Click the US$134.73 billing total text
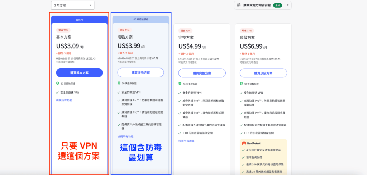Image resolution: width=367 pixels, height=175 pixels. (213, 59)
